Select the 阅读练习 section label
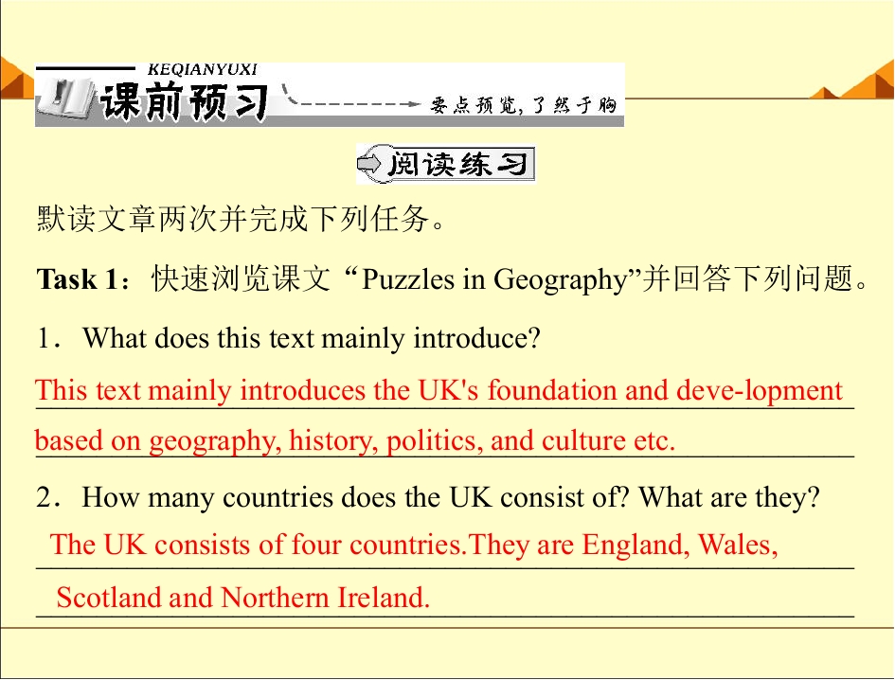This screenshot has height=680, width=895. [x=446, y=165]
